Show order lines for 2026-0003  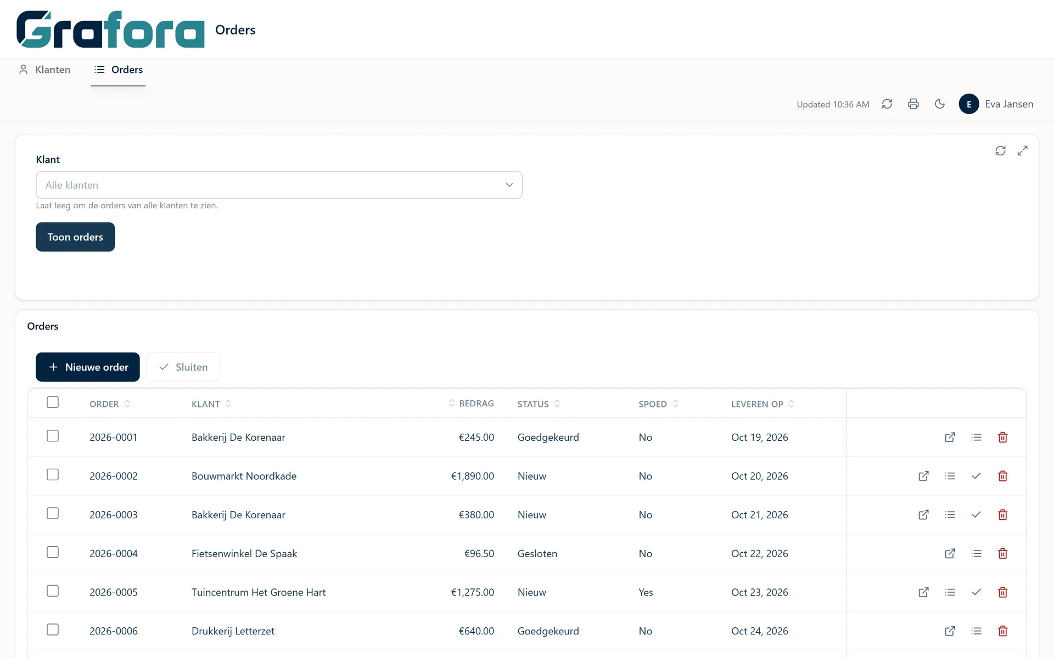950,515
